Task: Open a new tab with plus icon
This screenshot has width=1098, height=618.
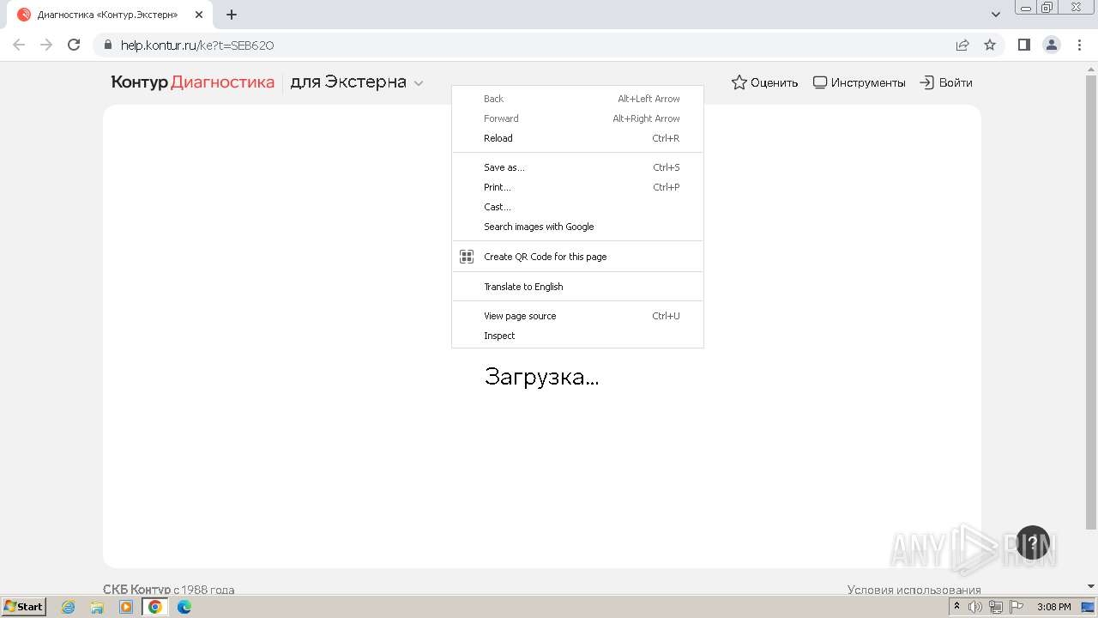Action: 232,15
